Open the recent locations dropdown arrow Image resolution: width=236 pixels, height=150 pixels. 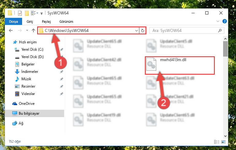pos(27,30)
